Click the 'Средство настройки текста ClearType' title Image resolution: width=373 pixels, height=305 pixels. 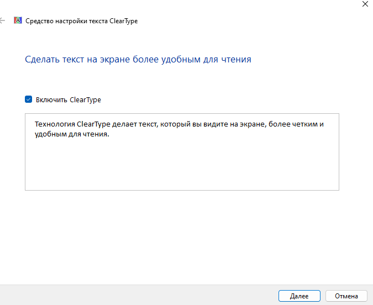point(82,21)
